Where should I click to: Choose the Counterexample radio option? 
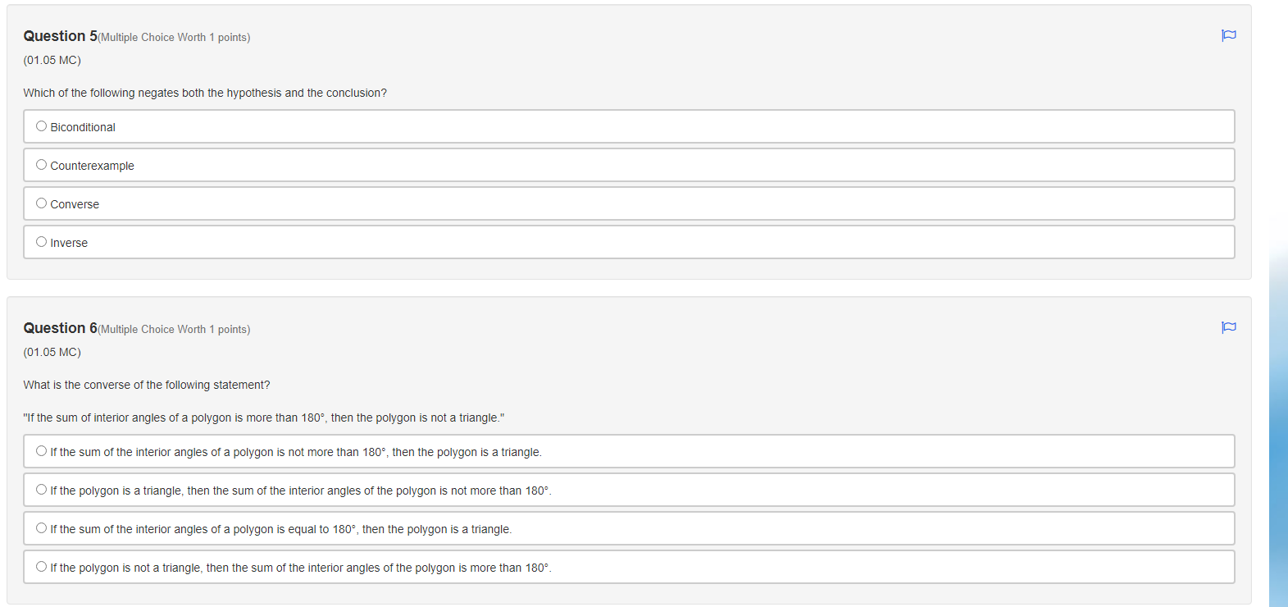pos(42,165)
